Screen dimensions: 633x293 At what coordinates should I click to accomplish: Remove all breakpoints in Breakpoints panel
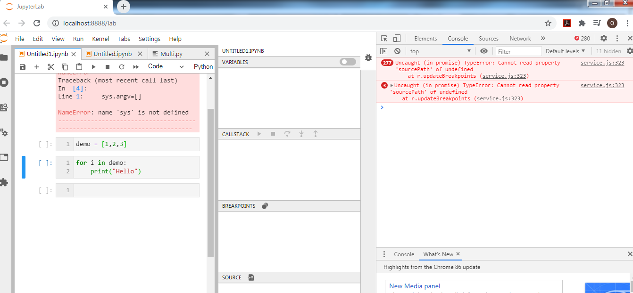tap(265, 206)
